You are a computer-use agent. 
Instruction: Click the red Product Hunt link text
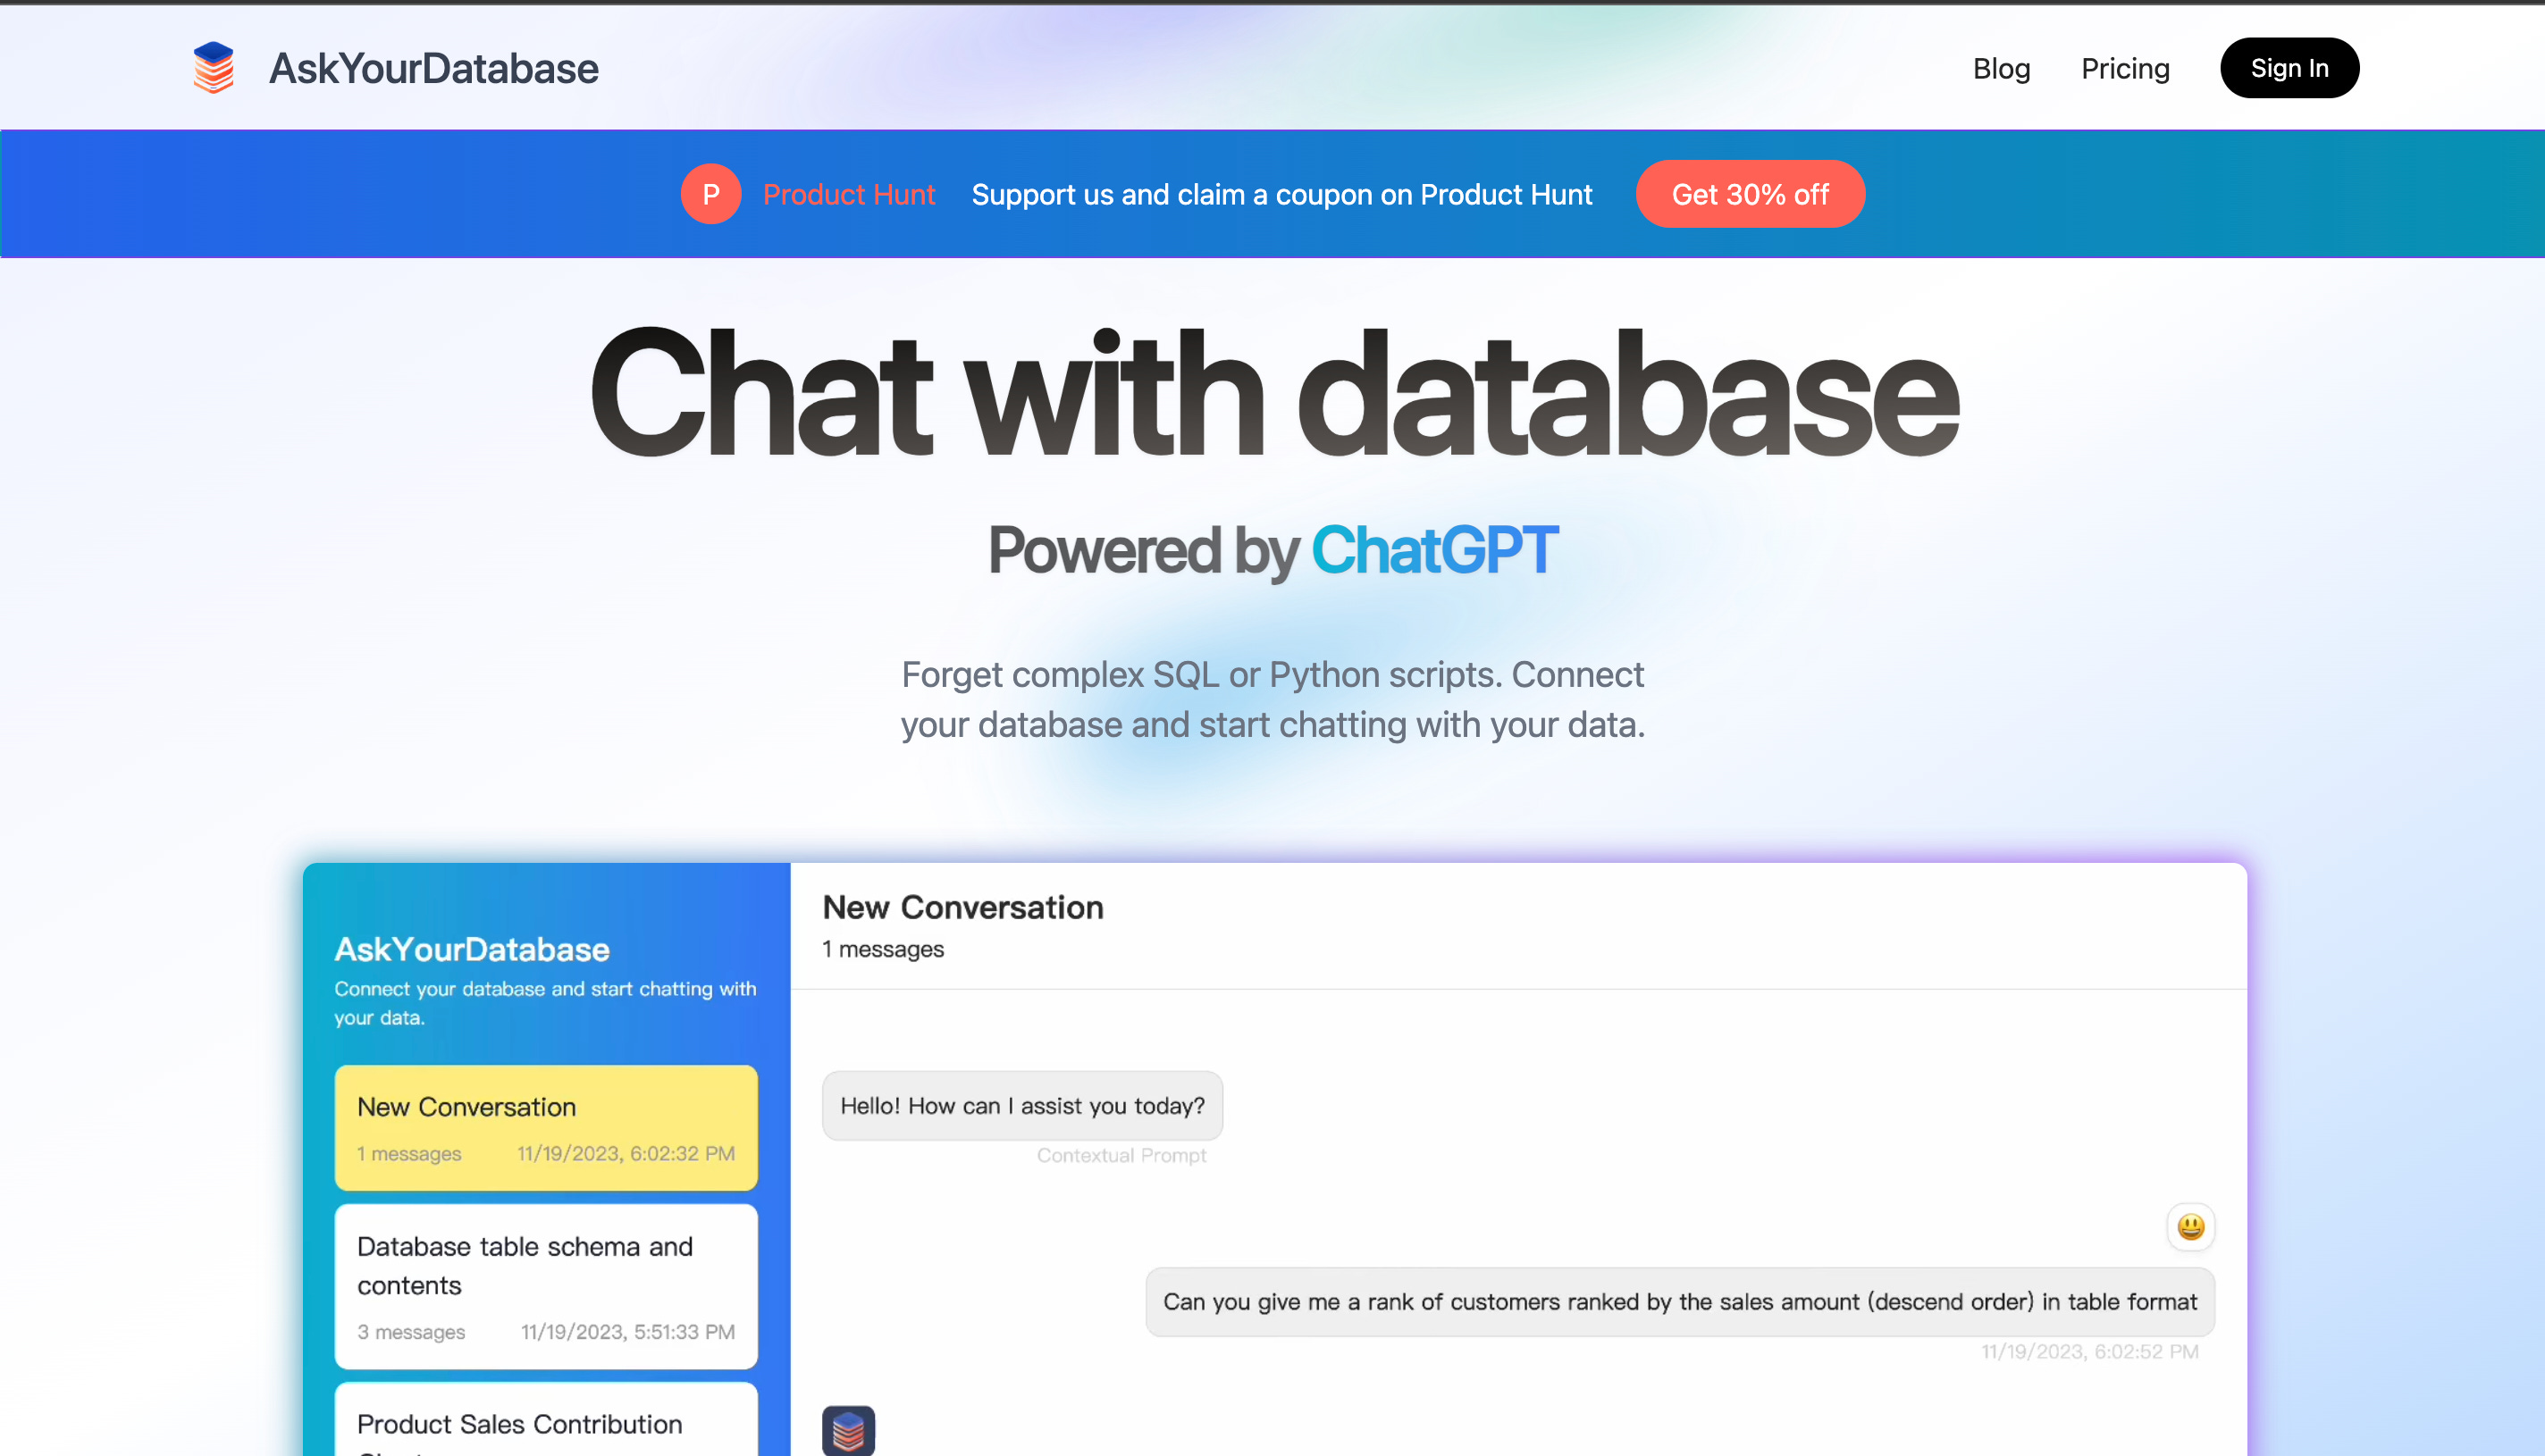coord(848,194)
